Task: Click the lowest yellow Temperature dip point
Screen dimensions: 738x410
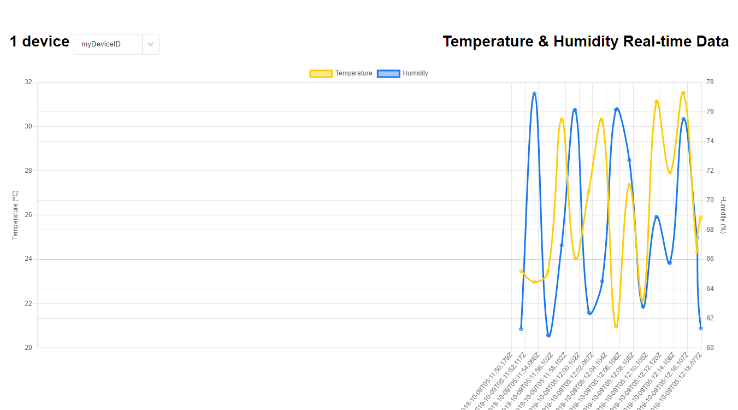Action: 616,326
